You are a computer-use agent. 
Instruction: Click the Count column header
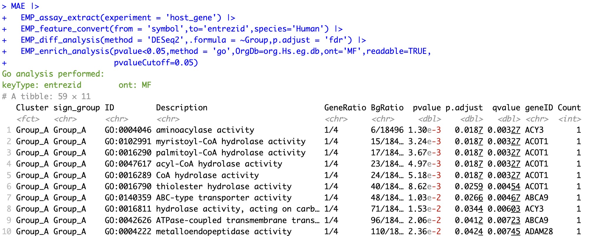tap(569, 108)
